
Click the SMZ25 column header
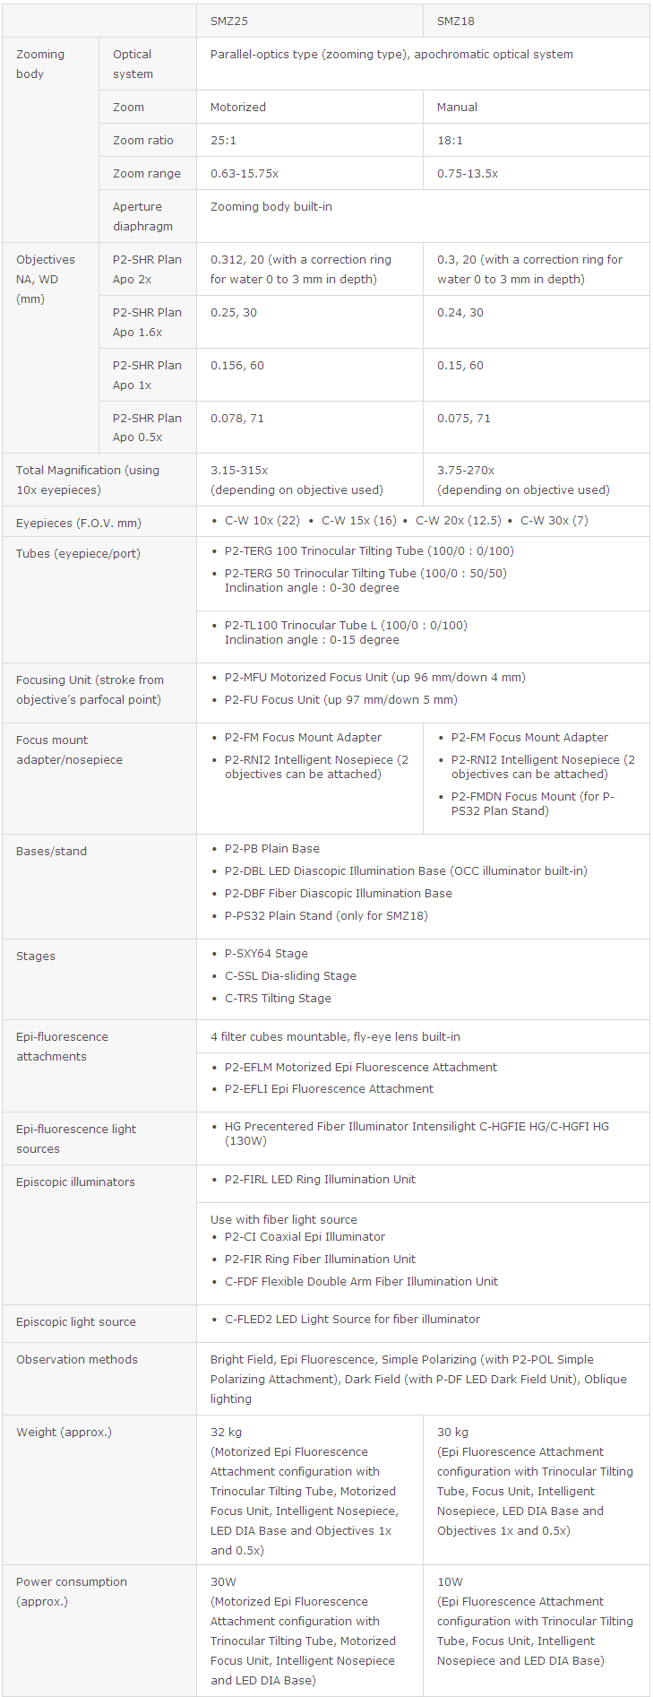(229, 21)
